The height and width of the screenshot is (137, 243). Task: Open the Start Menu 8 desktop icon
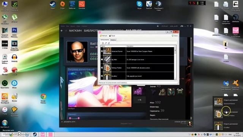5,124
